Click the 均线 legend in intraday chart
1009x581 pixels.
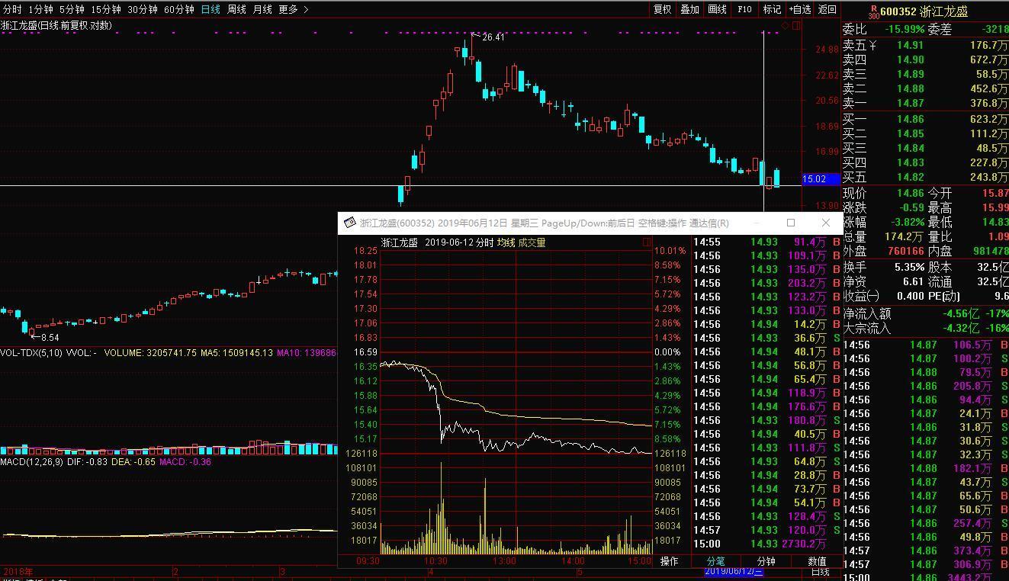coord(506,242)
